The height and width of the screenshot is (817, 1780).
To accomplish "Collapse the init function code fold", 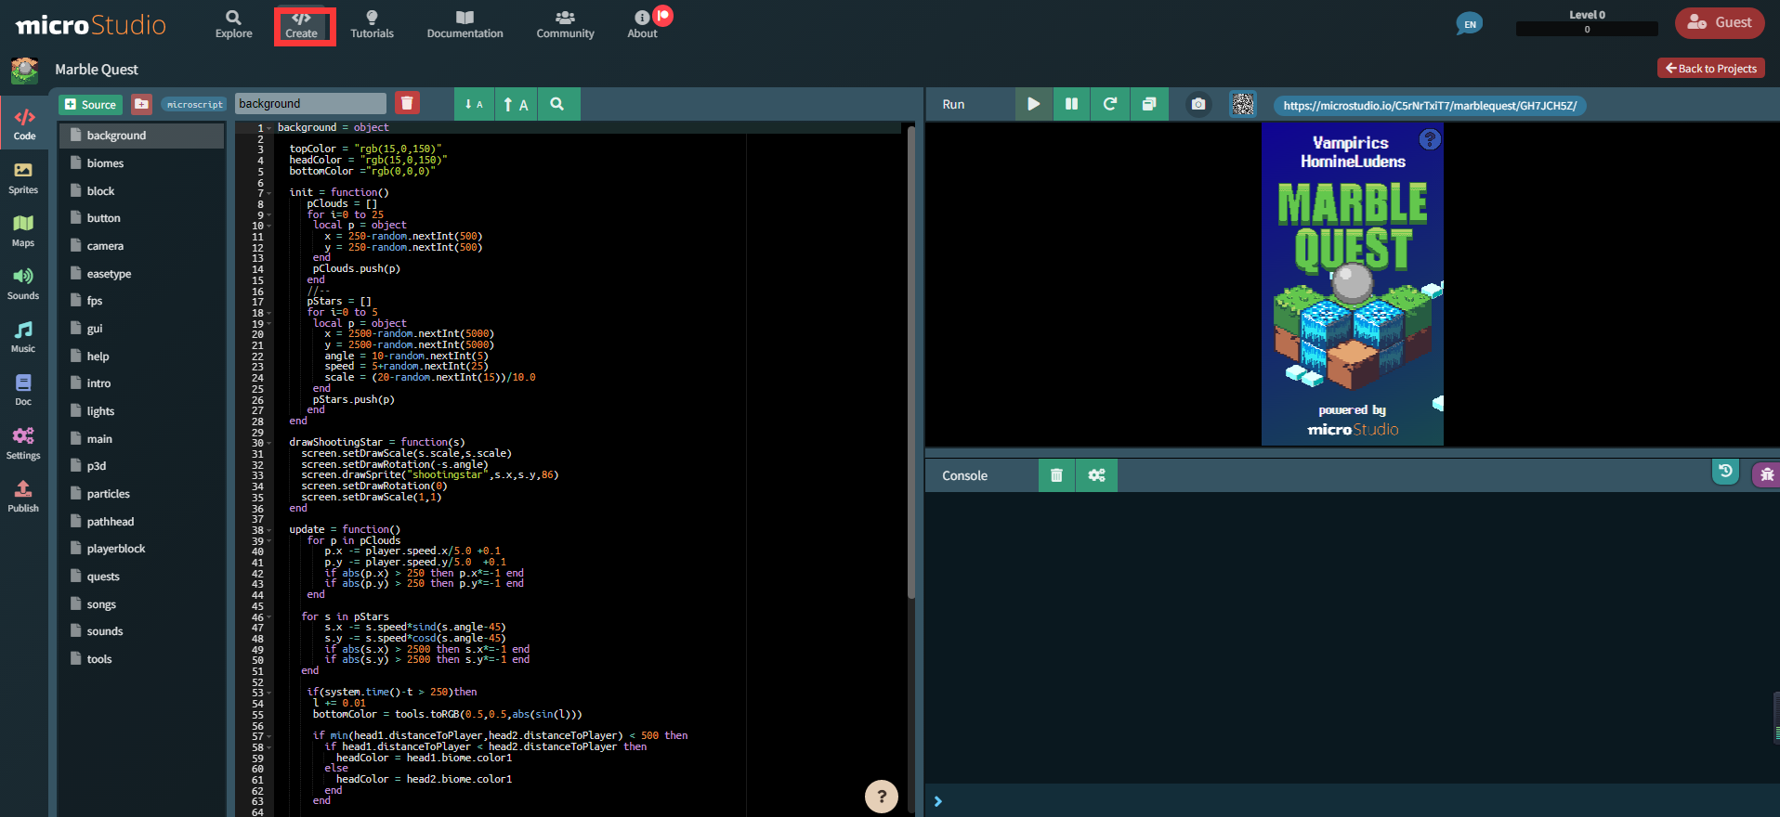I will (269, 193).
